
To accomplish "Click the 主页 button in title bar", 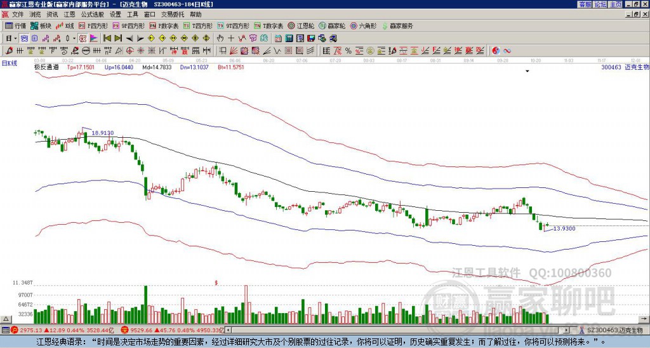I will pos(616,4).
